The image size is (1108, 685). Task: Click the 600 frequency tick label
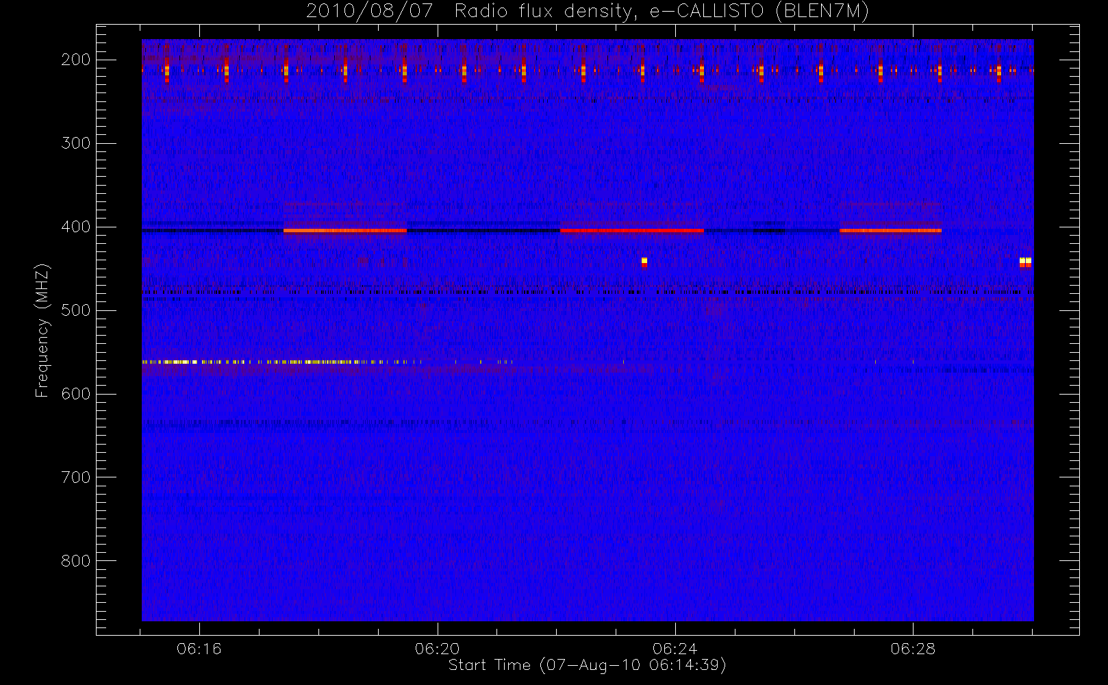76,394
